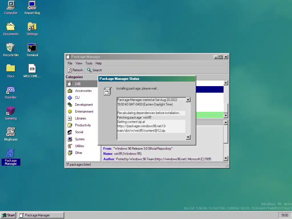Open the Help menu

(x=98, y=63)
